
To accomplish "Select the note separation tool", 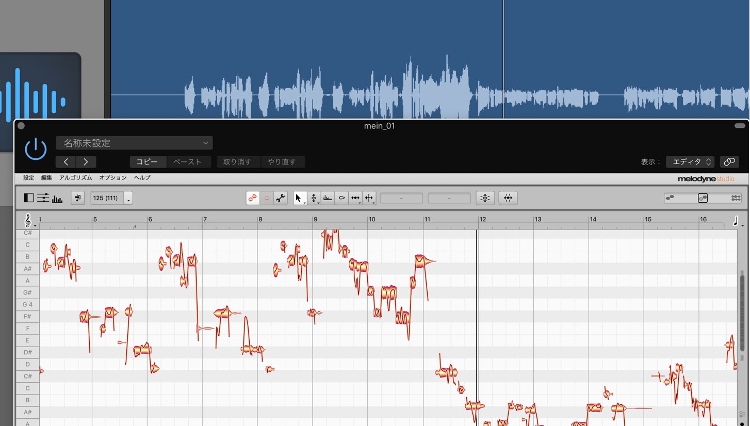I will tap(369, 198).
